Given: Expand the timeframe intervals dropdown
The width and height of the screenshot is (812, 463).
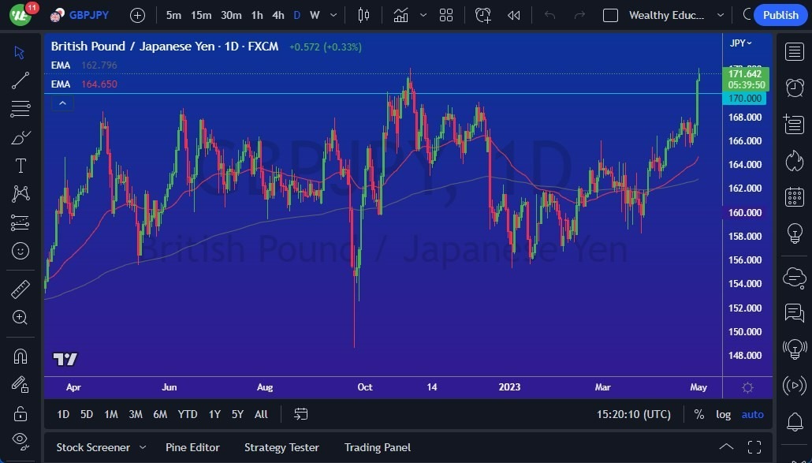Looking at the screenshot, I should [x=332, y=15].
